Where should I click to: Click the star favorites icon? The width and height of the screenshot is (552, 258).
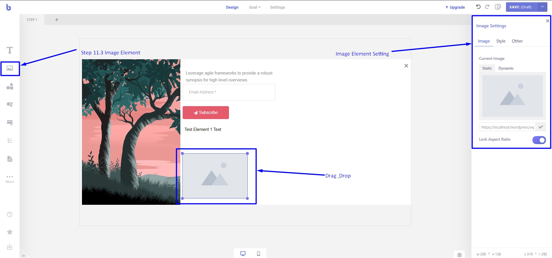point(10,232)
